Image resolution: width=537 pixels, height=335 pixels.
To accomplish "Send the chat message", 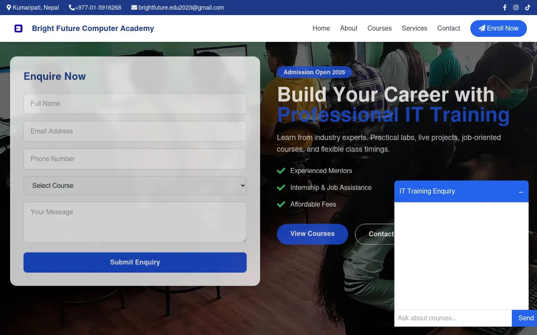I will click(x=524, y=318).
